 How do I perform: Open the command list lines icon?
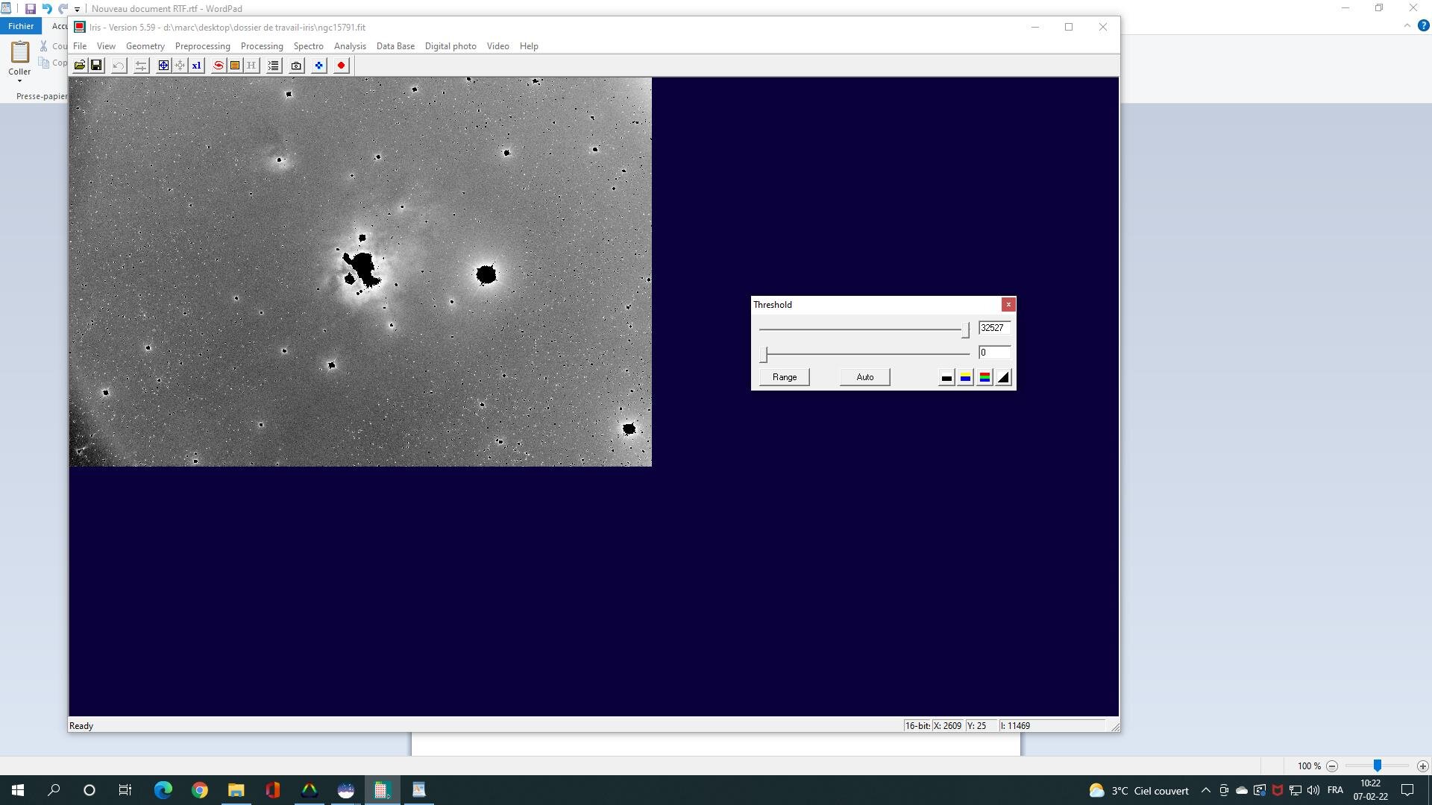[x=274, y=66]
